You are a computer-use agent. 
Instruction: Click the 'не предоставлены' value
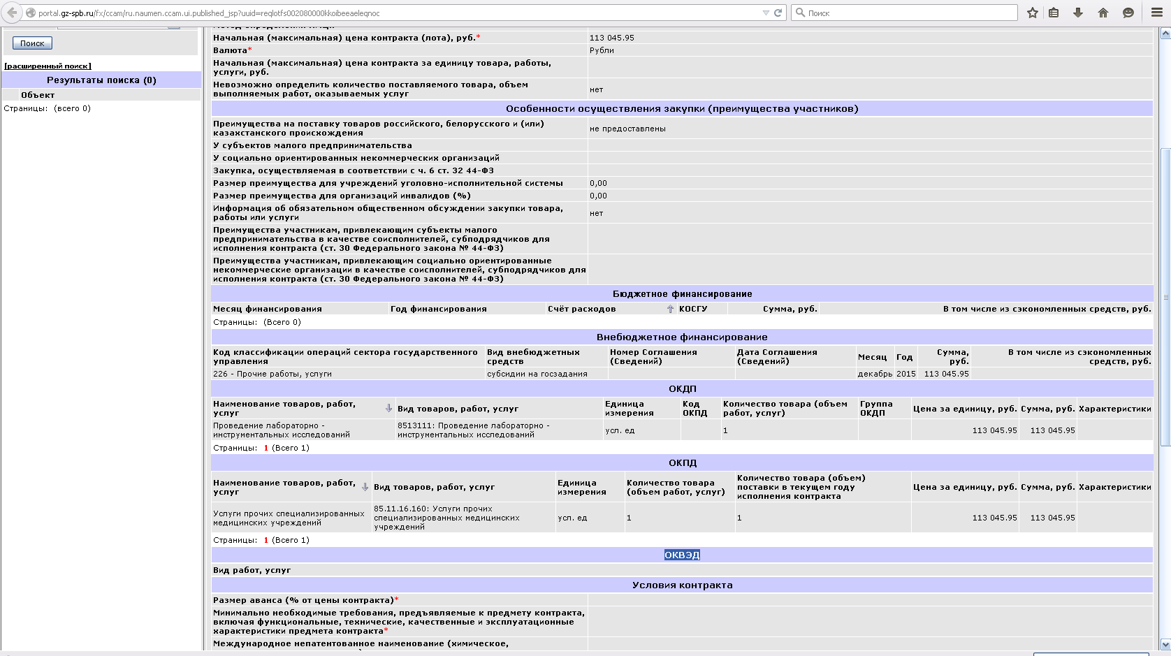627,129
